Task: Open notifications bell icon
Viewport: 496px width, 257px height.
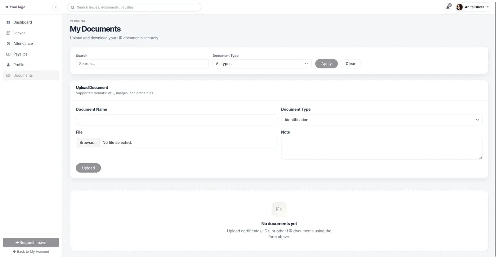Action: coord(448,7)
